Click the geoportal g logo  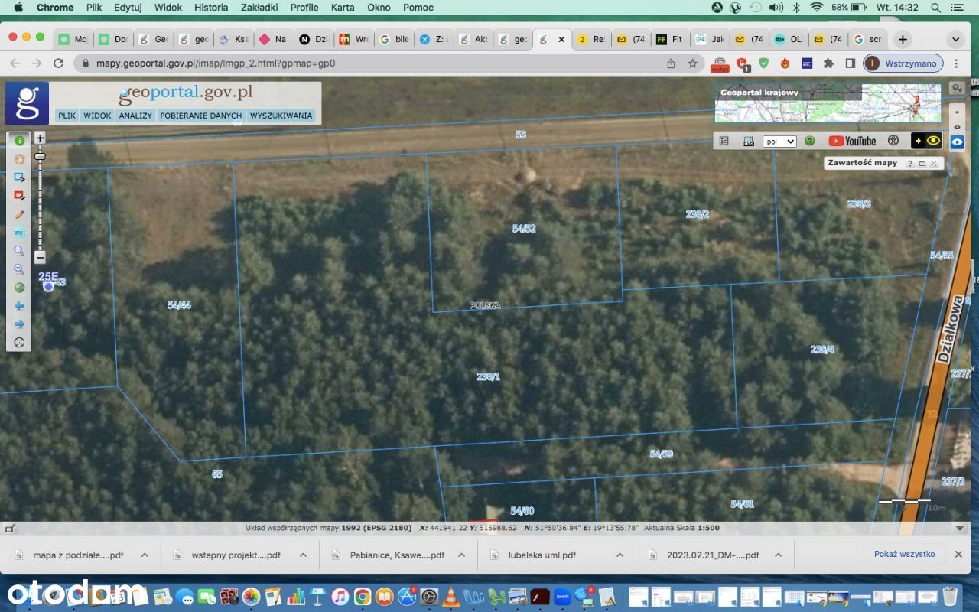tap(28, 103)
